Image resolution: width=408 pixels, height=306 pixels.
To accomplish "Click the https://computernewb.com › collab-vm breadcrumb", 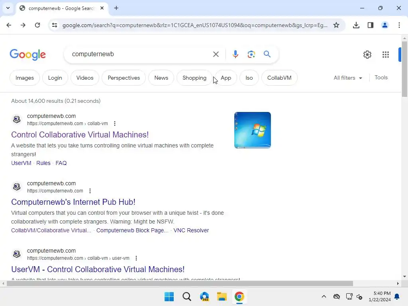I will tap(67, 124).
